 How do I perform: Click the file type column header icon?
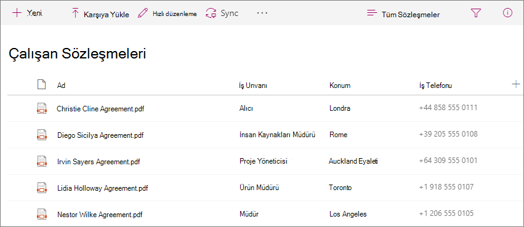pyautogui.click(x=41, y=85)
